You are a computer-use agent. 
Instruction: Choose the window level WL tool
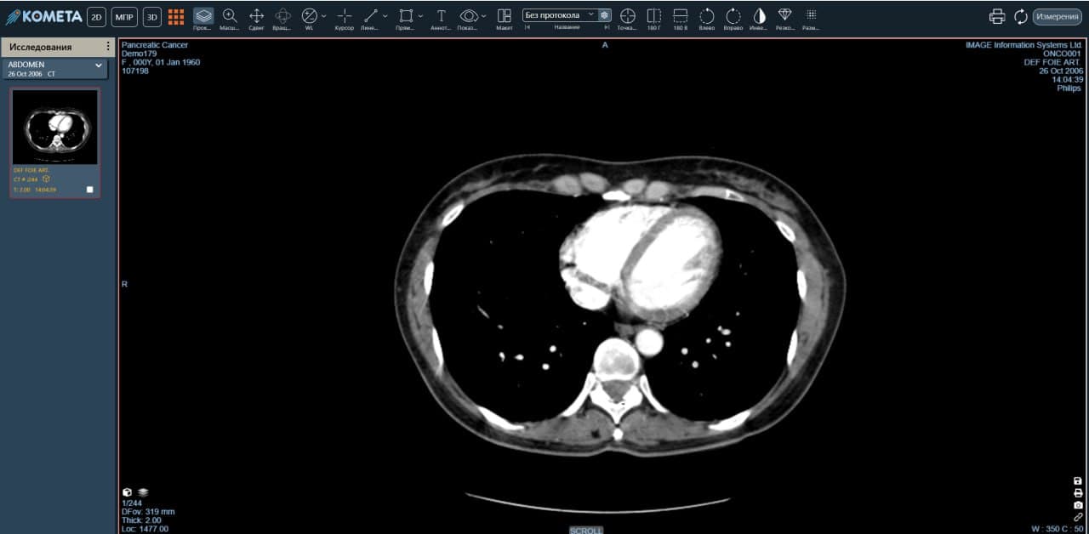(310, 15)
